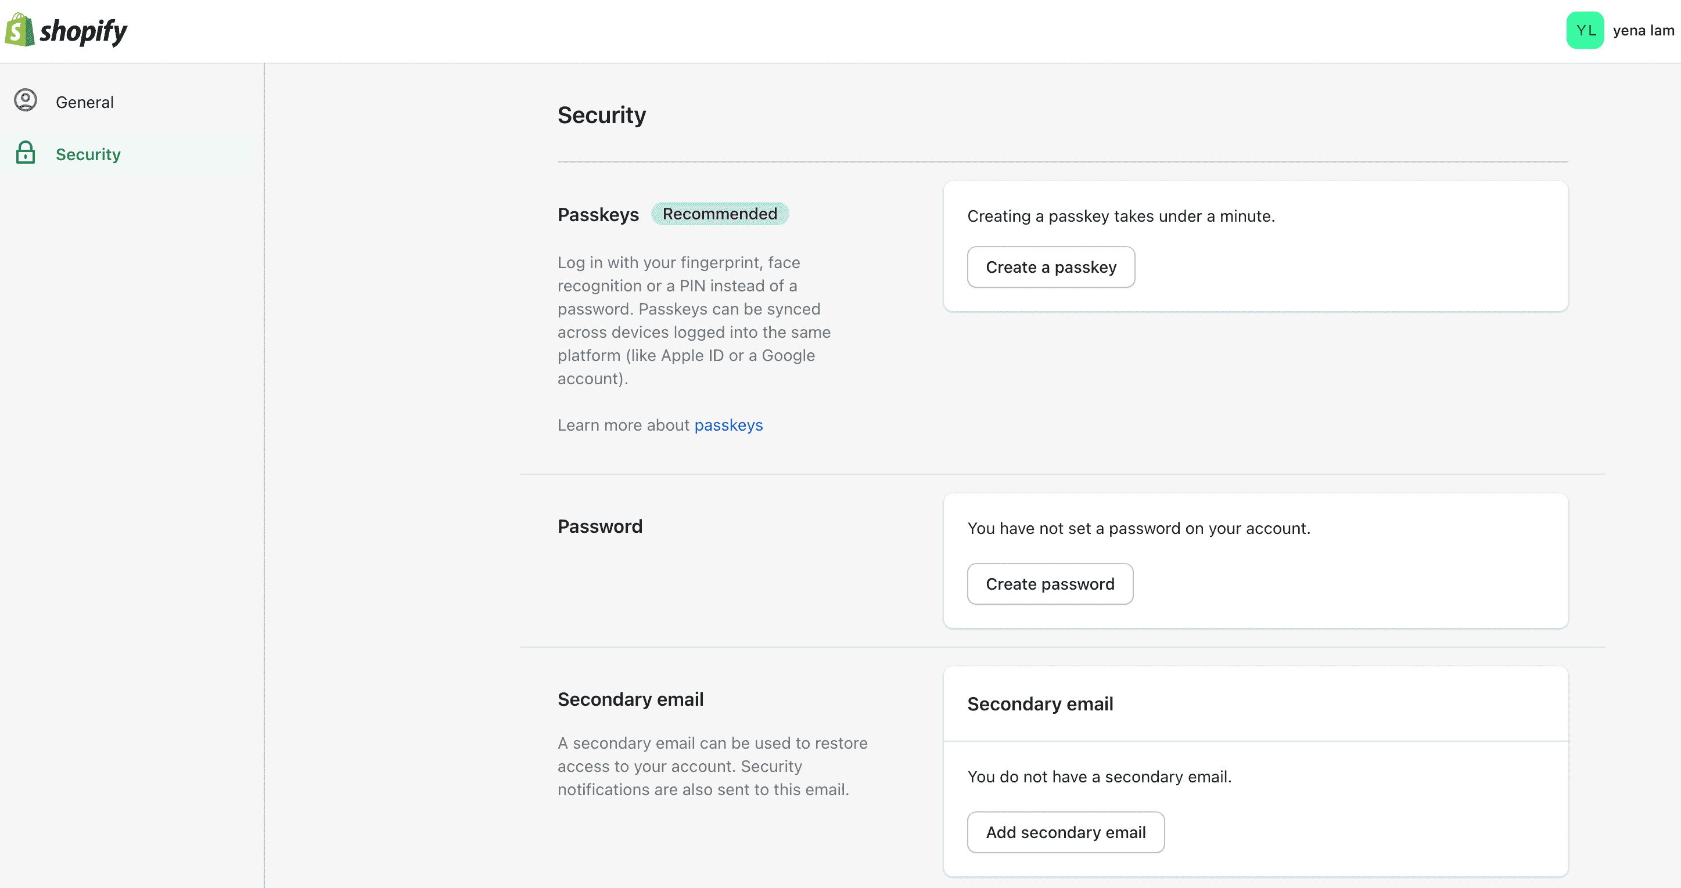The image size is (1681, 888).
Task: Click 'You have not set a password' text
Action: click(1138, 528)
